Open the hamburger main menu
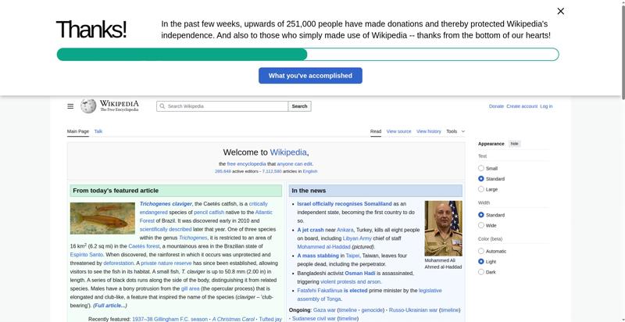This screenshot has width=625, height=322. 70,106
